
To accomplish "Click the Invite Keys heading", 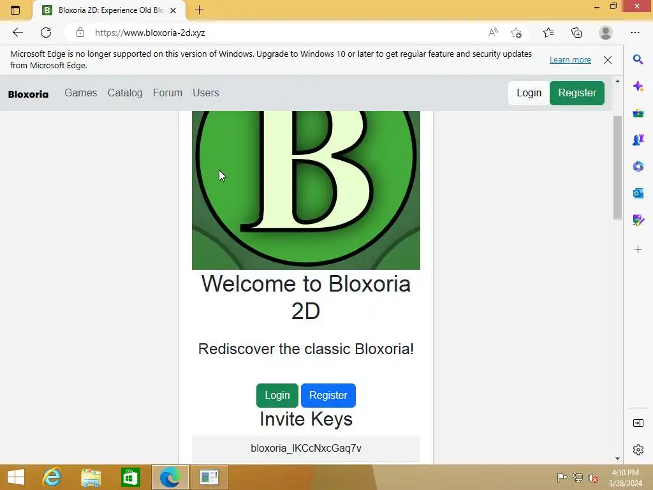I will [x=306, y=419].
